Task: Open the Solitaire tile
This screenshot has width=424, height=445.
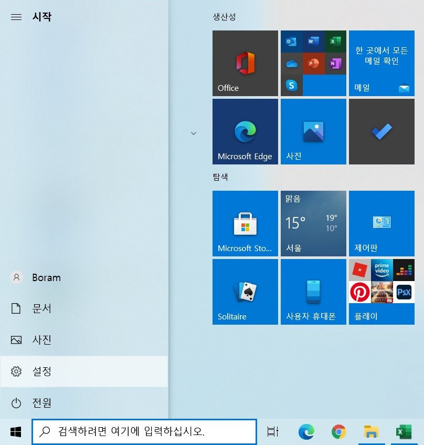Action: (x=245, y=292)
